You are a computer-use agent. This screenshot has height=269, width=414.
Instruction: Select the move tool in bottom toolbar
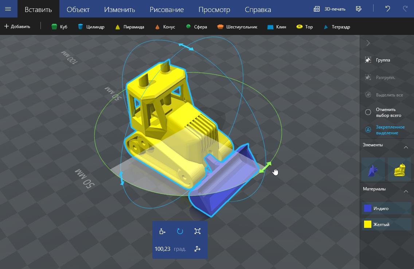coord(163,231)
